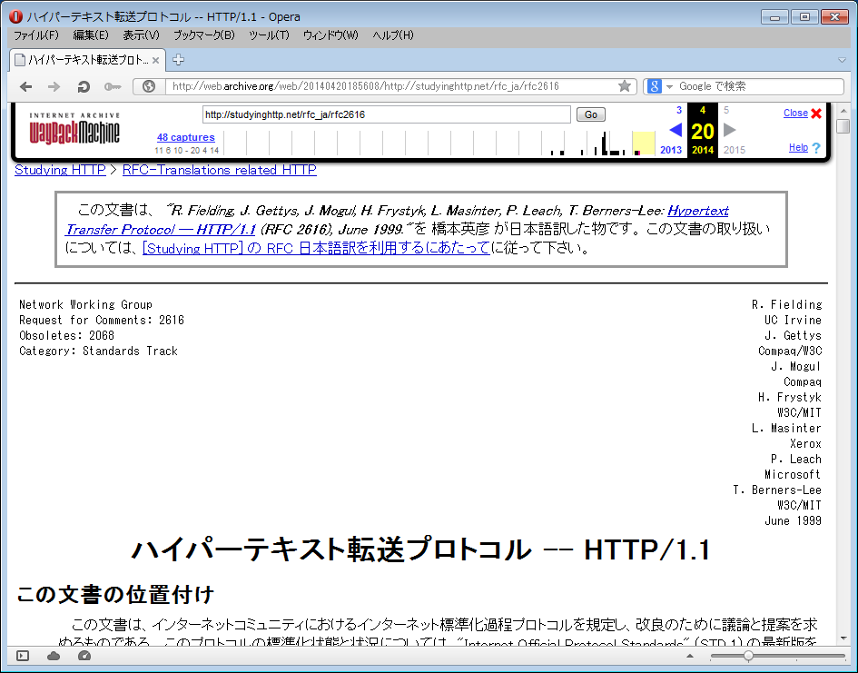Go to next capture gray arrow
This screenshot has height=673, width=858.
(729, 130)
